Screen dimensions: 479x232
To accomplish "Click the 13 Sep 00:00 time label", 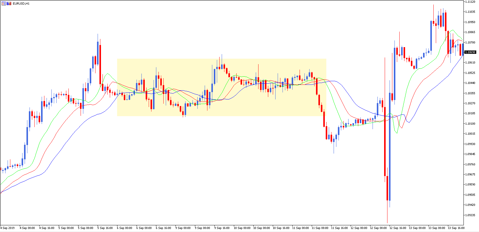I will tap(417, 228).
